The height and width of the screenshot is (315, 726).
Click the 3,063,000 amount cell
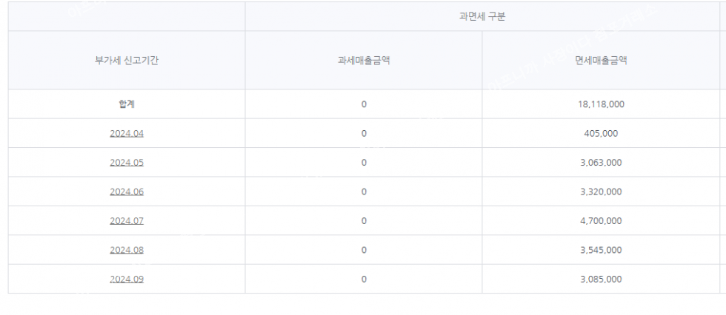pos(601,163)
